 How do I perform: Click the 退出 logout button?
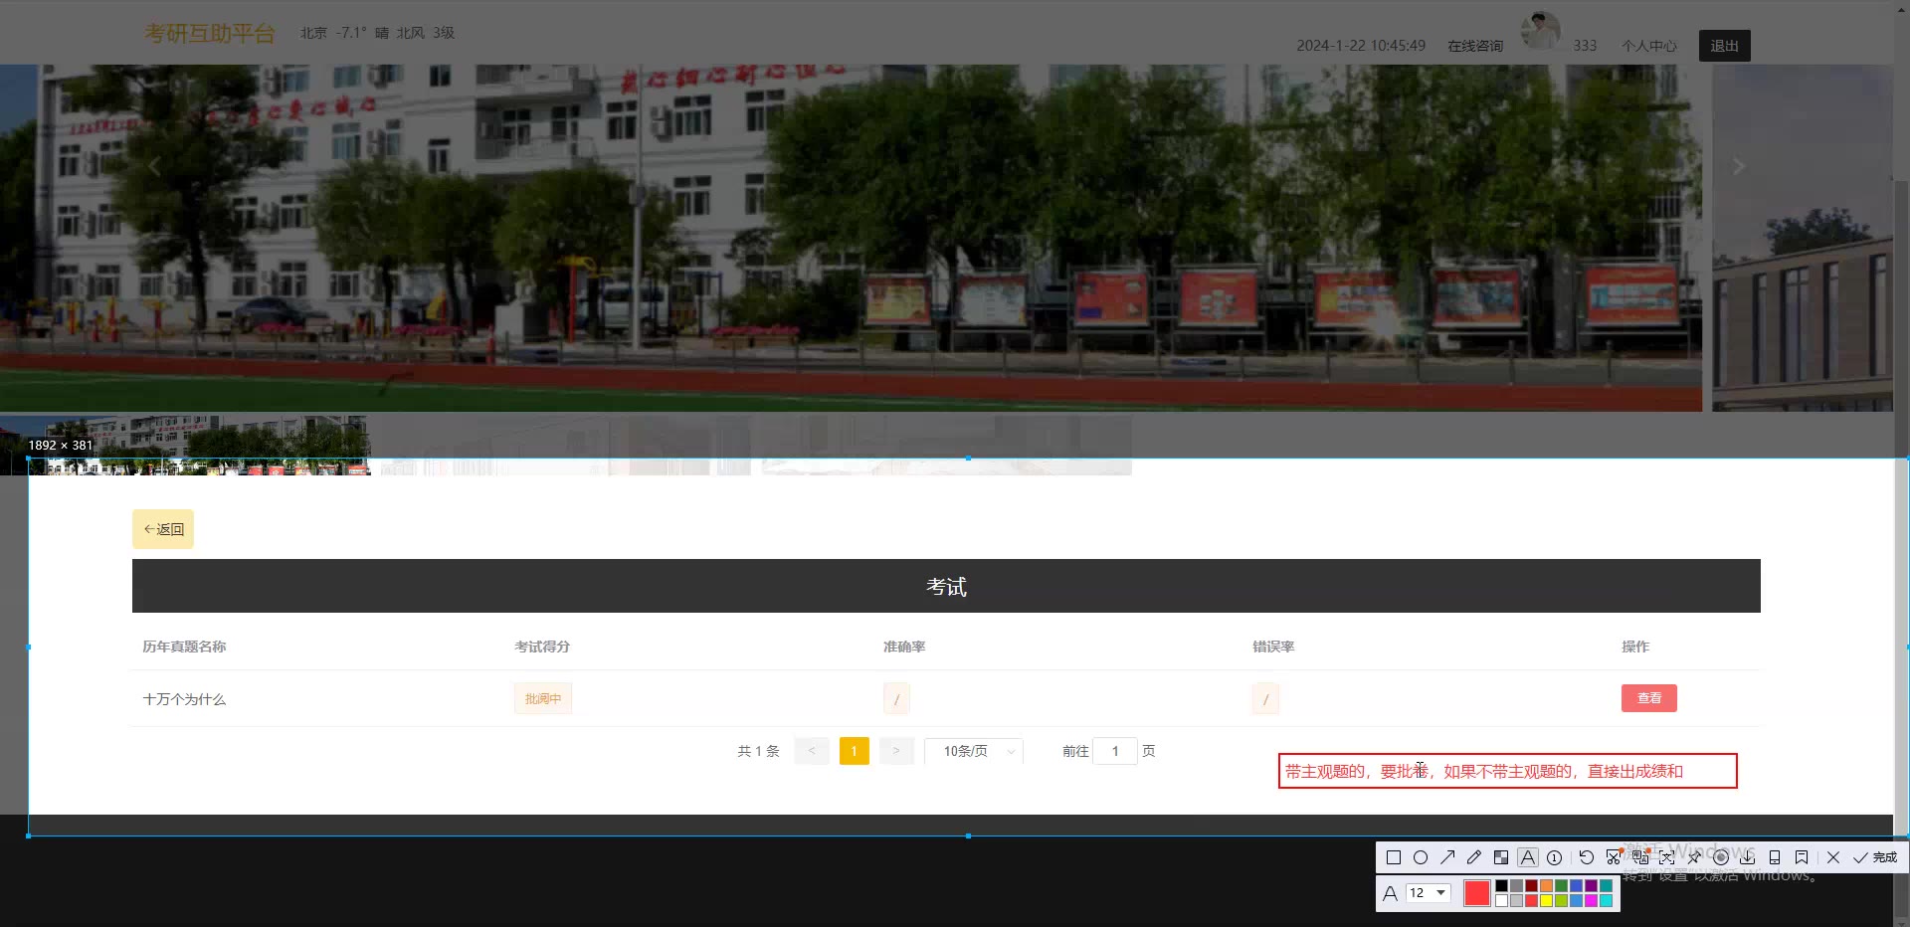1724,46
